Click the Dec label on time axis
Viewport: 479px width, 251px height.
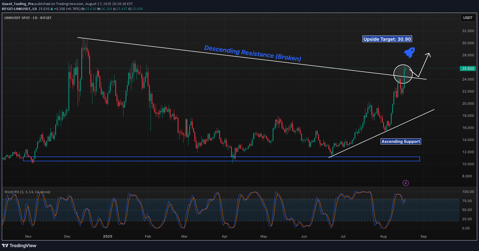tap(67, 236)
